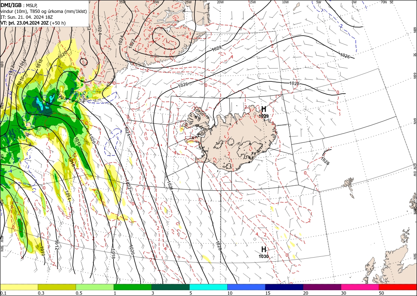Screen dimensions: 417x296
Task: Click the '35W' longitude label
Action: pyautogui.click(x=122, y=2)
